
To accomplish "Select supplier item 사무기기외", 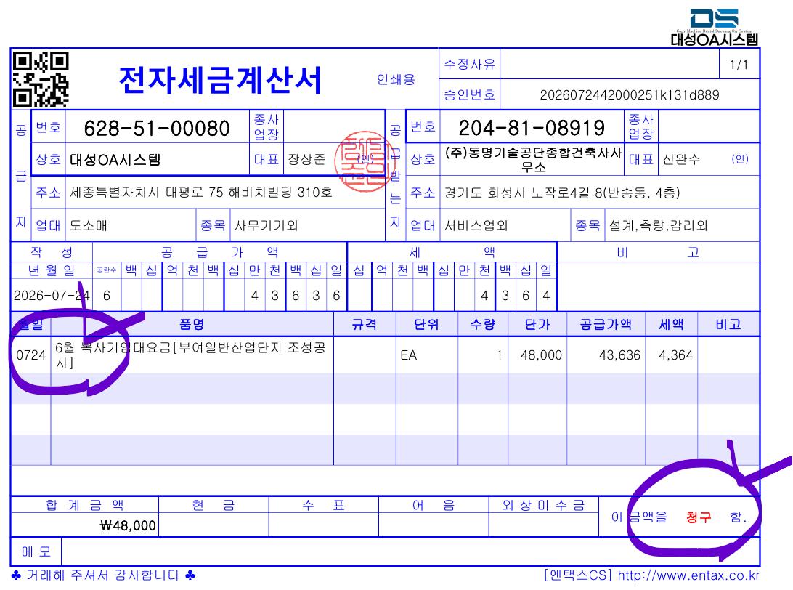I will 266,225.
